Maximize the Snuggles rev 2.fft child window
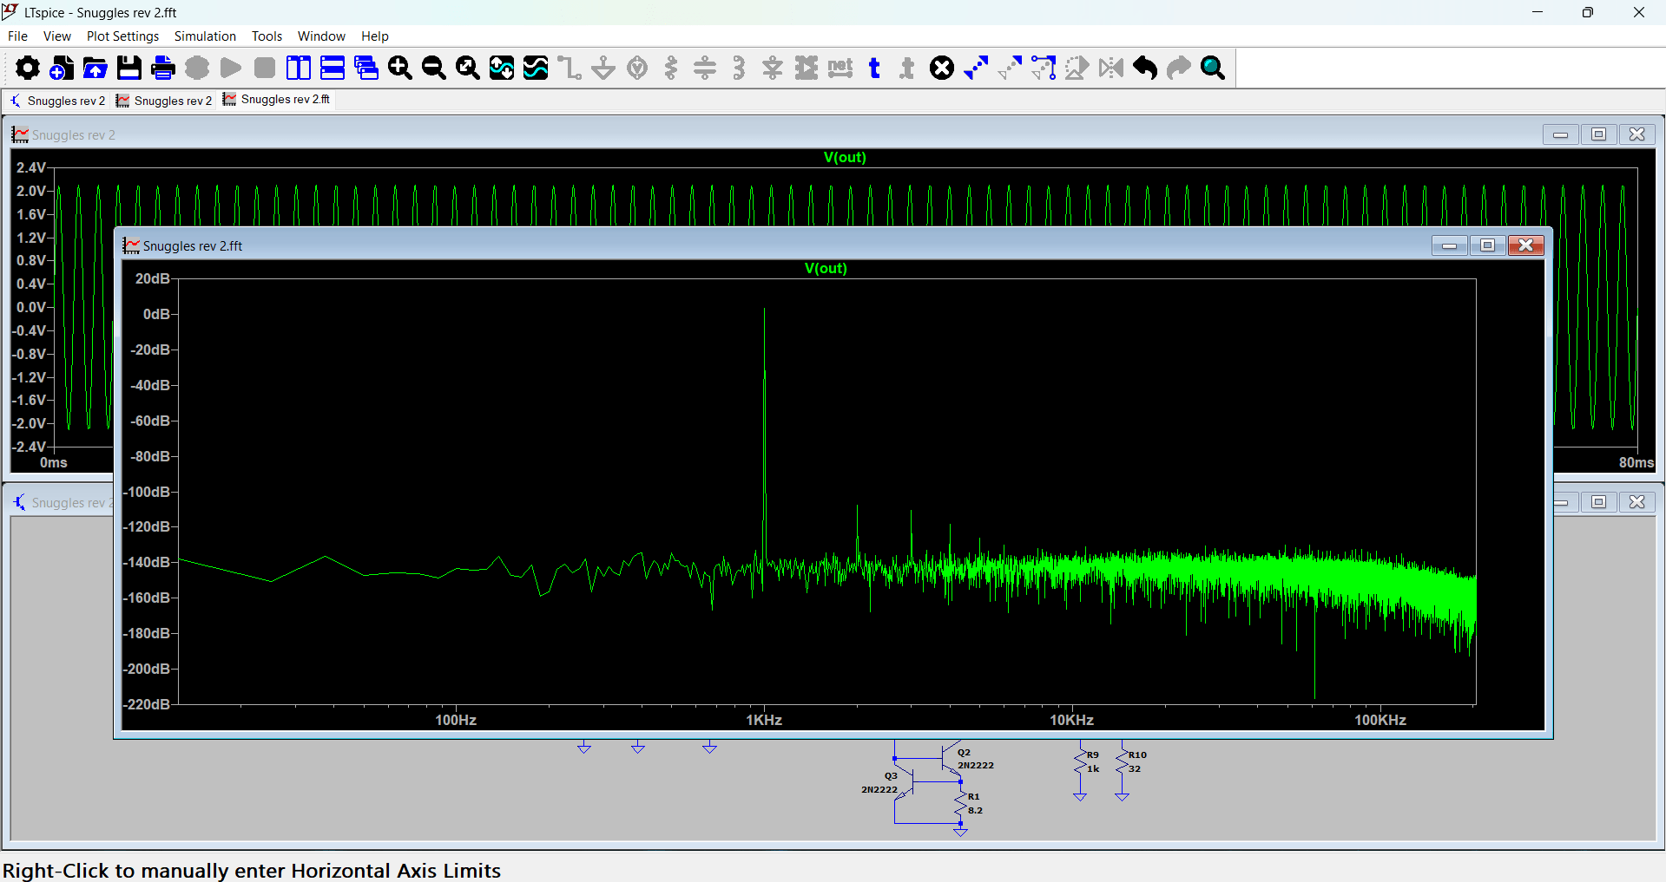The image size is (1666, 882). tap(1487, 245)
